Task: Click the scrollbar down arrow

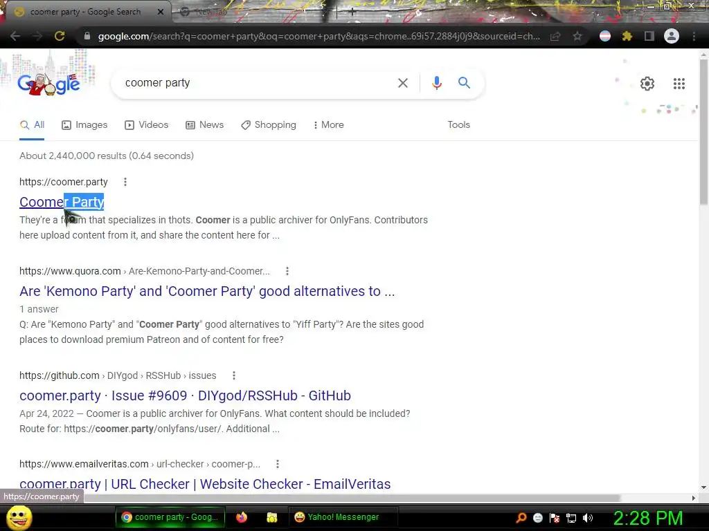Action: pos(703,487)
